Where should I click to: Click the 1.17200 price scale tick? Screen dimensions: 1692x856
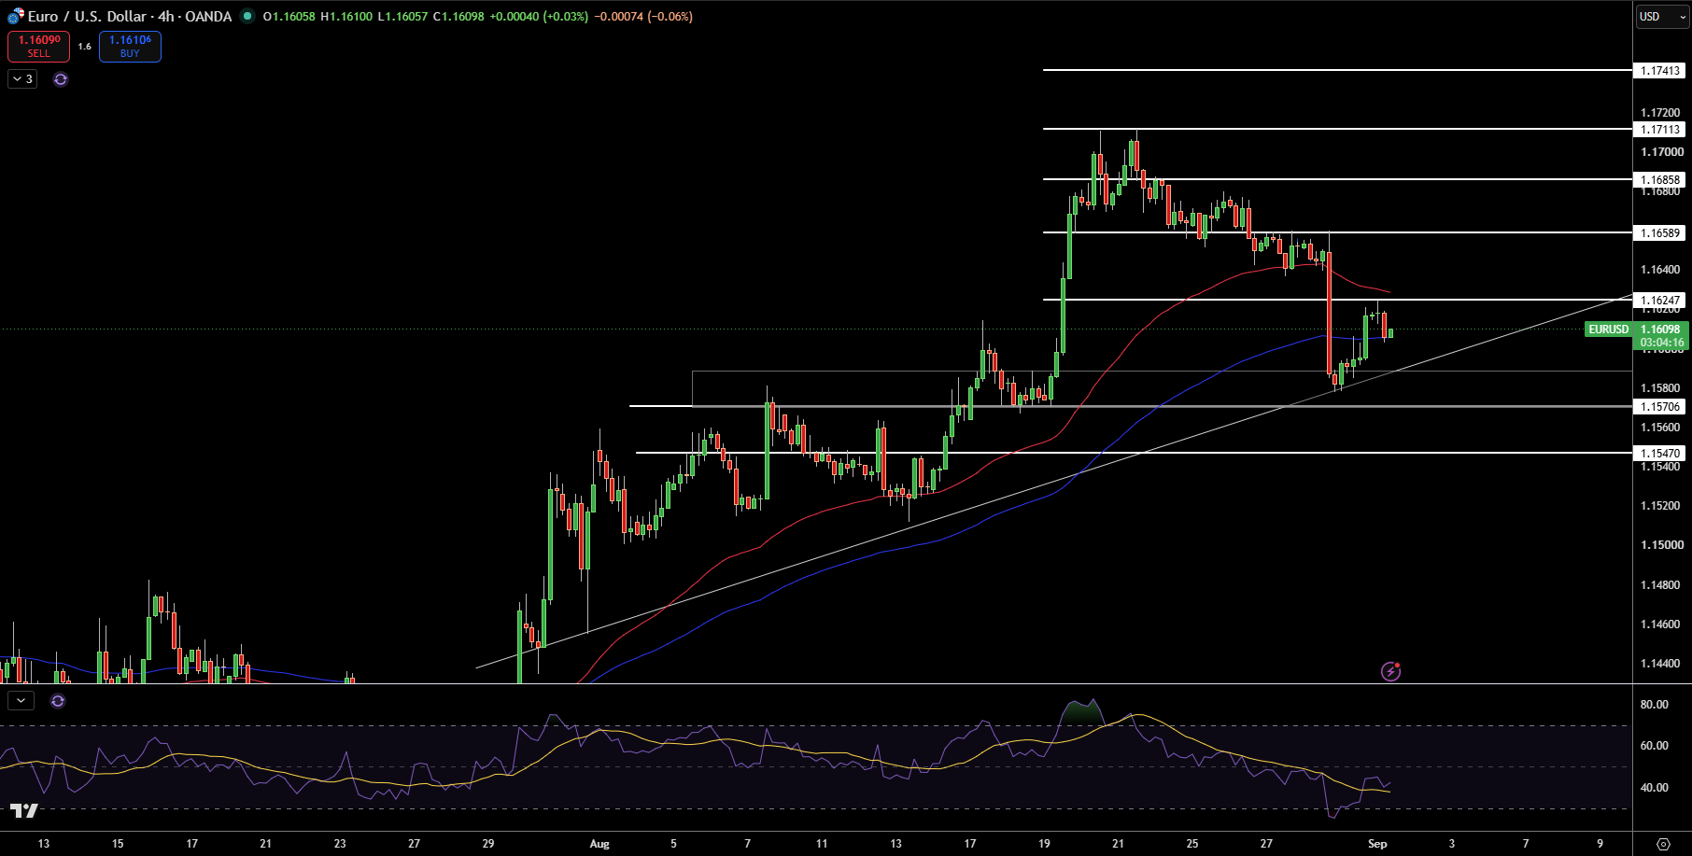(1662, 113)
